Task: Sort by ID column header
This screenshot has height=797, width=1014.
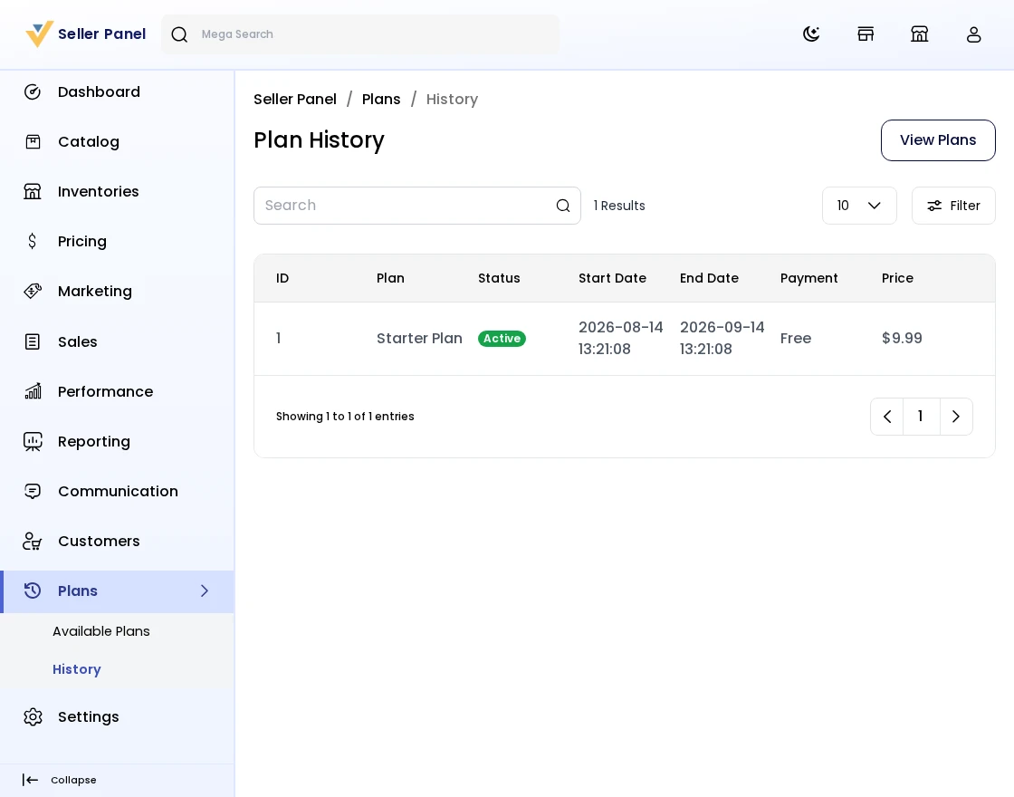Action: click(282, 278)
